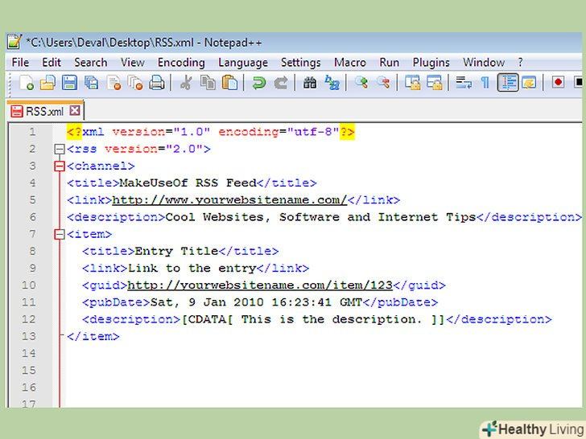Open the ? help menu
Image resolution: width=586 pixels, height=439 pixels.
tap(520, 63)
